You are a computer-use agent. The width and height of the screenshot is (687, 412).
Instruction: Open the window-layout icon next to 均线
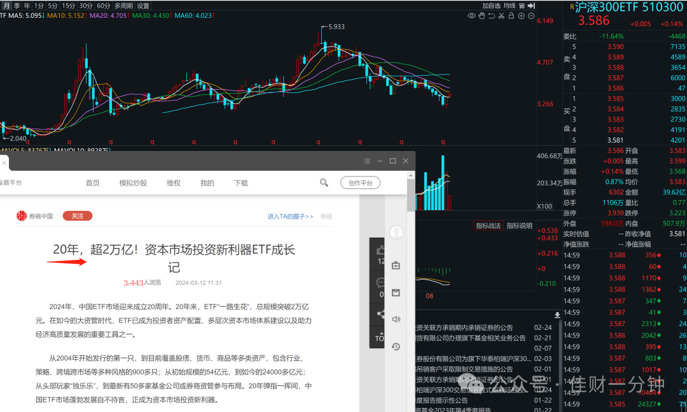click(522, 6)
